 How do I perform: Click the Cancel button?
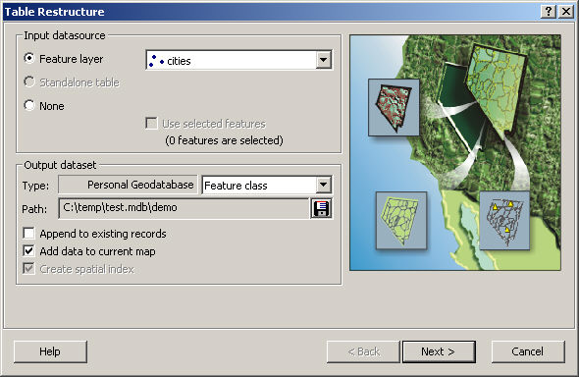(528, 351)
